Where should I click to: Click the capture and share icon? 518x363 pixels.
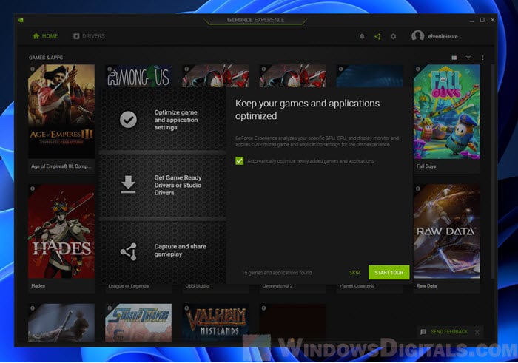click(129, 252)
